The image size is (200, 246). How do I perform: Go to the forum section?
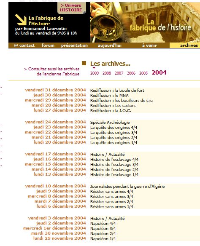48,45
